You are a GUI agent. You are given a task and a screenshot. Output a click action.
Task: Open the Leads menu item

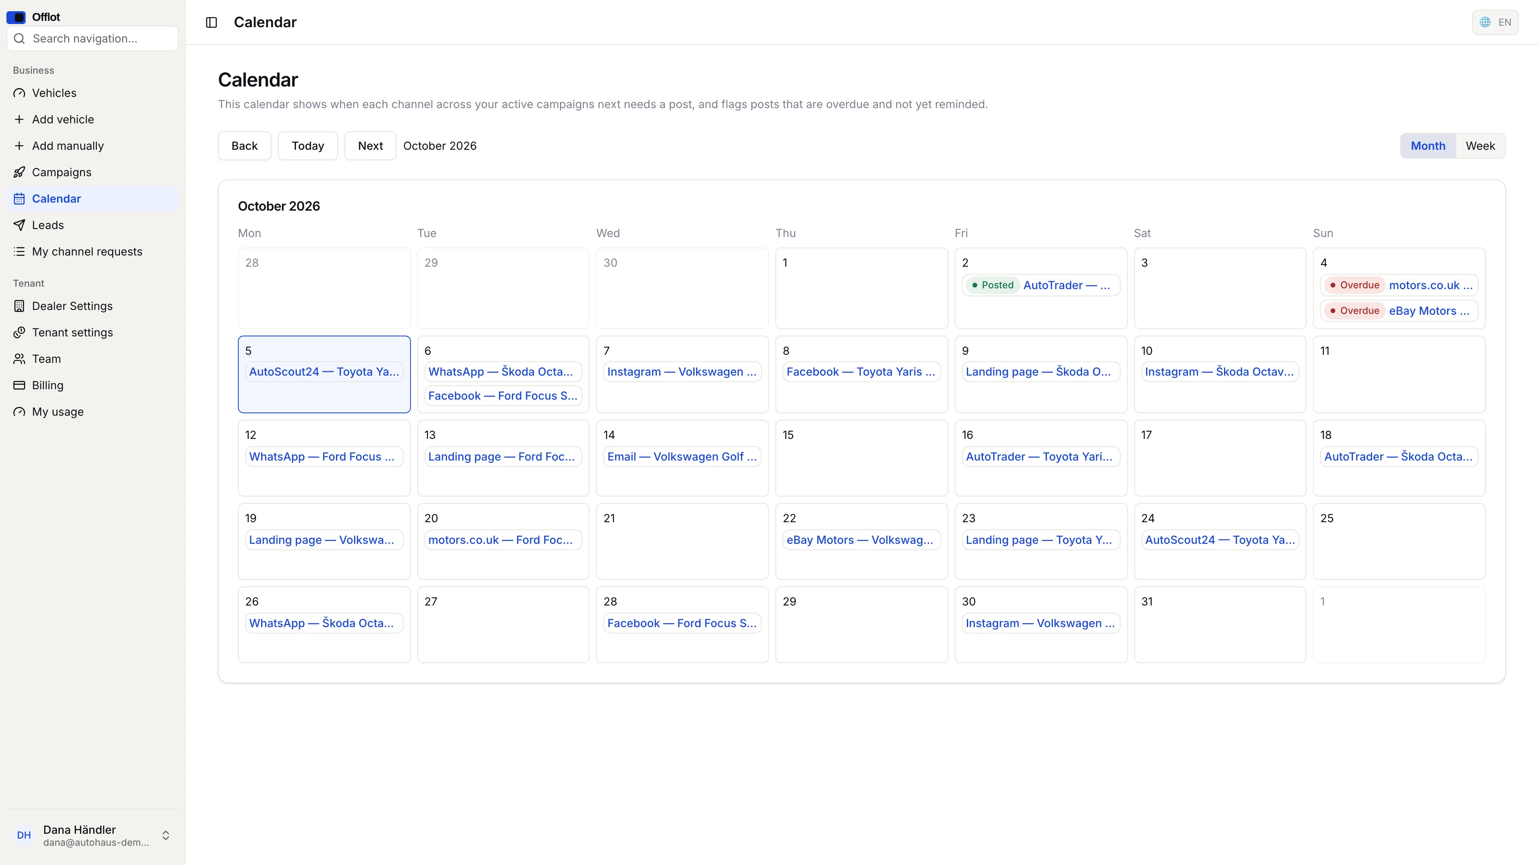tap(93, 225)
